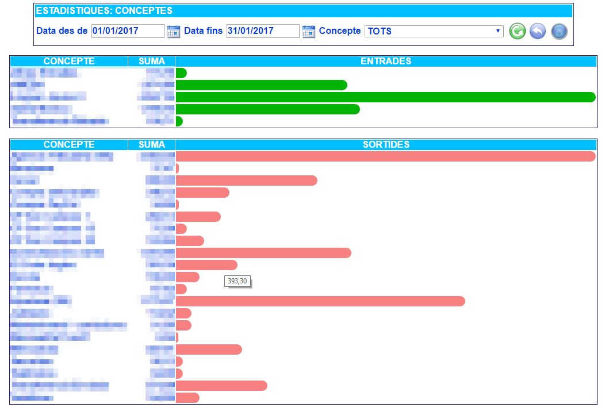Click the CONCEPTE header in entrades table

click(x=69, y=62)
